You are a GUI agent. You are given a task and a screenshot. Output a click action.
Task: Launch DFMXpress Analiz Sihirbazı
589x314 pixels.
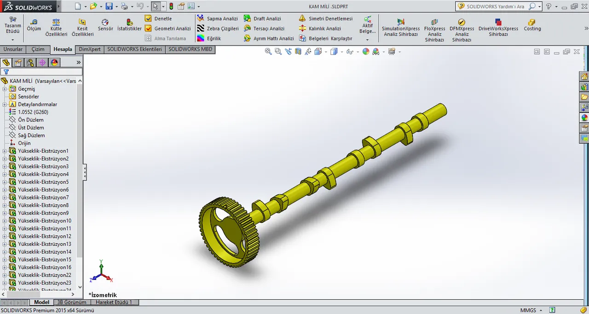462,30
